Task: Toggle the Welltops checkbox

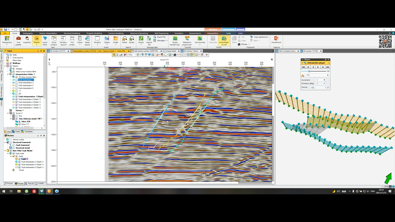Action: click(11, 63)
